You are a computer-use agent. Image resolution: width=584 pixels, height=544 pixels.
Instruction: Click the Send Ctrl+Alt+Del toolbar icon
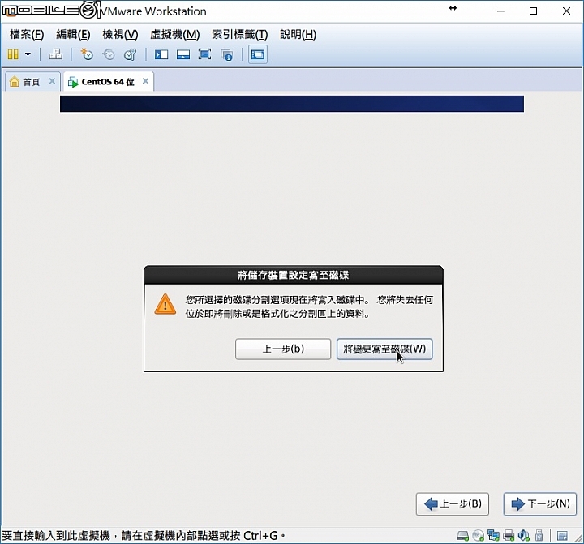coord(56,54)
